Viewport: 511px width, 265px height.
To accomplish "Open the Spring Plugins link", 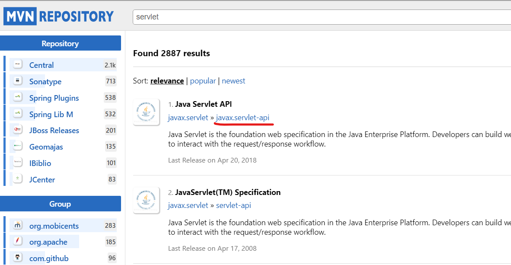I will tap(54, 98).
